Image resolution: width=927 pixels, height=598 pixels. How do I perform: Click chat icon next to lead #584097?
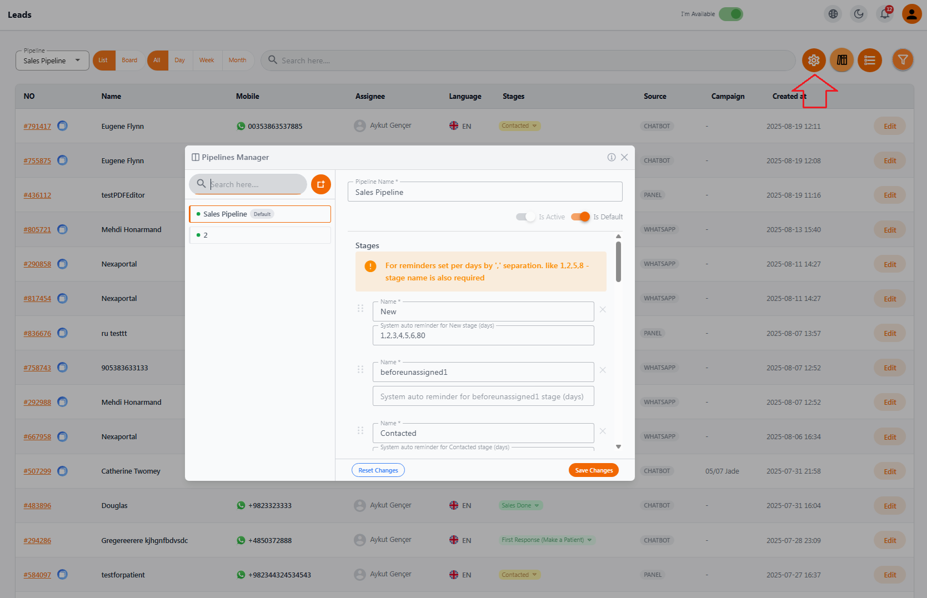point(63,574)
